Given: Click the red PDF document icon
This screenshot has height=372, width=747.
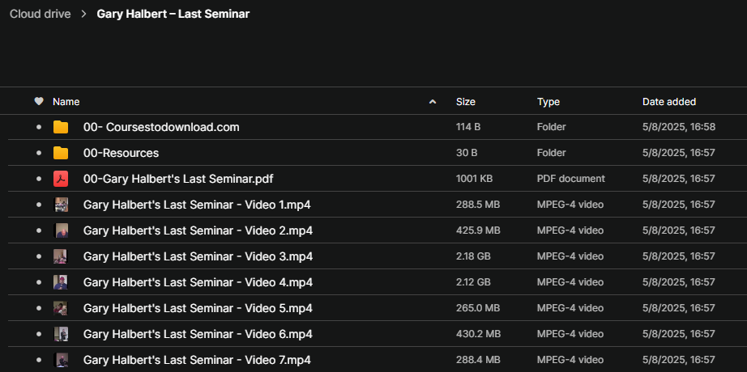Looking at the screenshot, I should click(x=61, y=179).
